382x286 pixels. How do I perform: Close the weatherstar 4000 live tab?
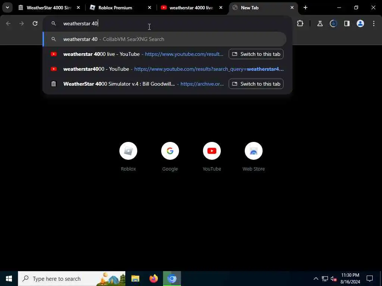point(221,8)
